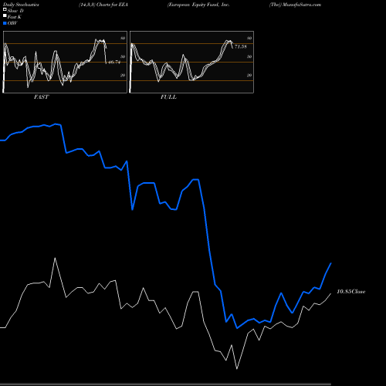386x386 pixels.
Task: Click the 'Slow D' legend label
Action: [x=15, y=11]
